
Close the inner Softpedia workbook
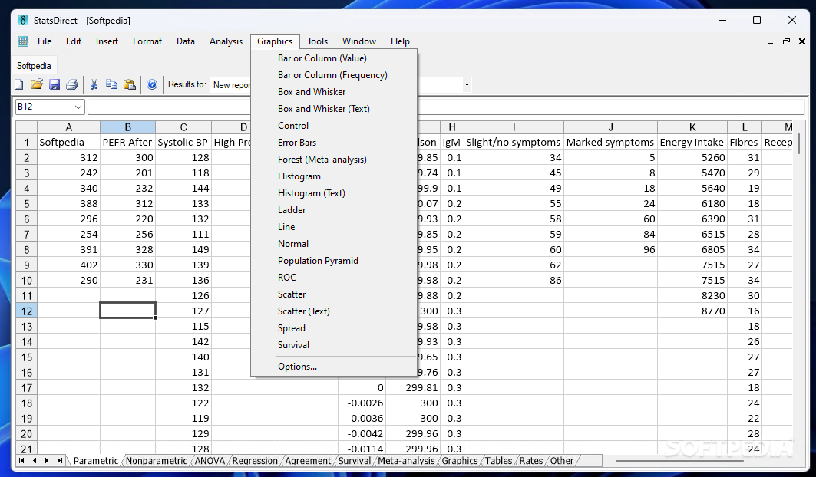802,41
